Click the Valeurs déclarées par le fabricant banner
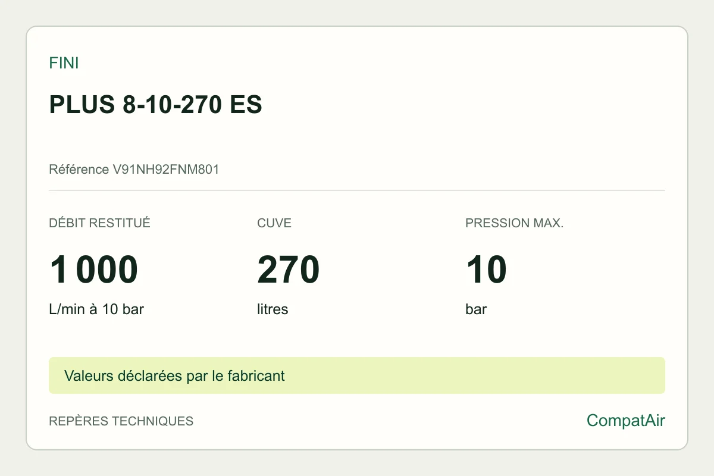The height and width of the screenshot is (476, 714). tap(357, 375)
